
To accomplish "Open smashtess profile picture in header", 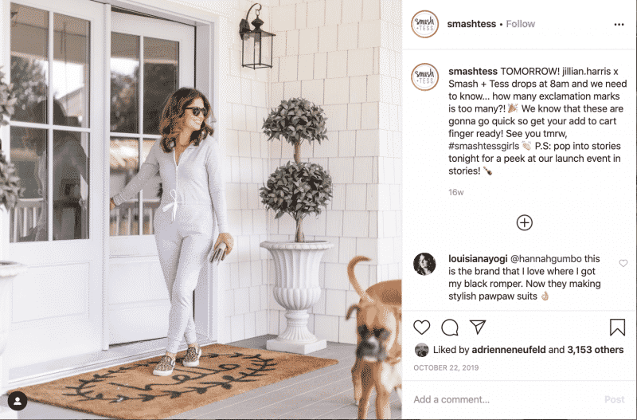I will [425, 24].
